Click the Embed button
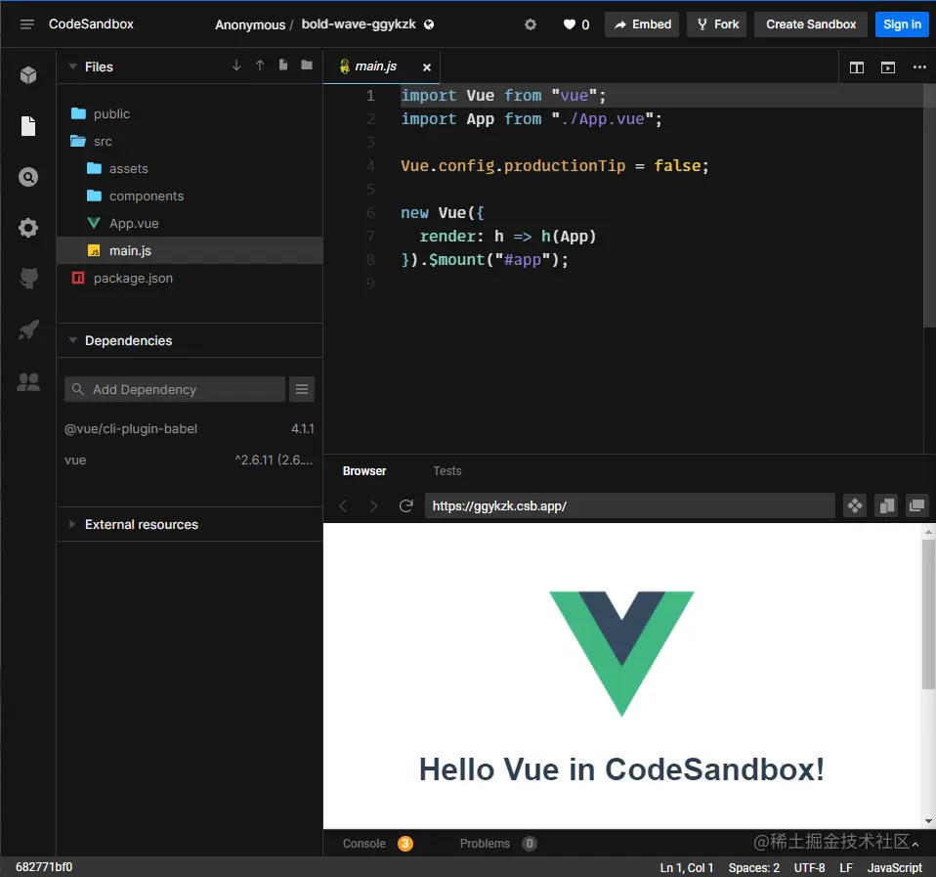Viewport: 936px width, 877px height. [x=642, y=24]
